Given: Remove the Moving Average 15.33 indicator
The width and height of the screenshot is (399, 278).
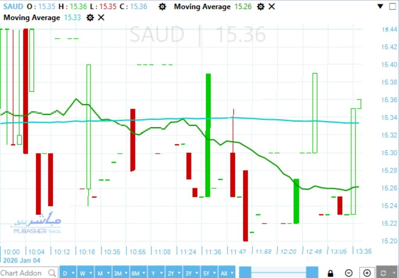Looking at the screenshot, I should [101, 18].
